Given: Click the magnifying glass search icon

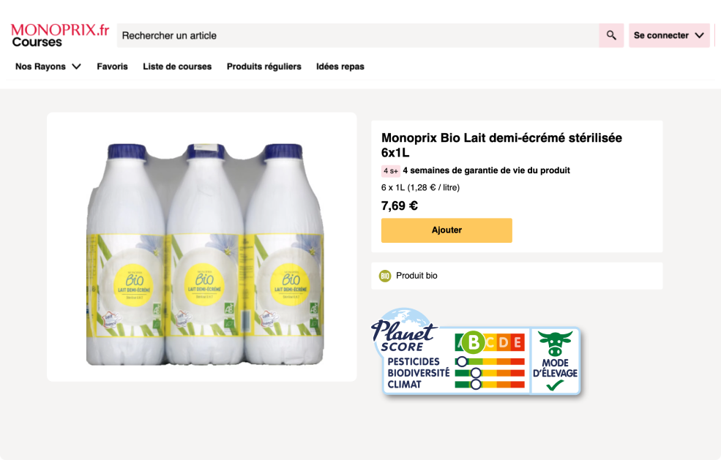Looking at the screenshot, I should click(611, 35).
